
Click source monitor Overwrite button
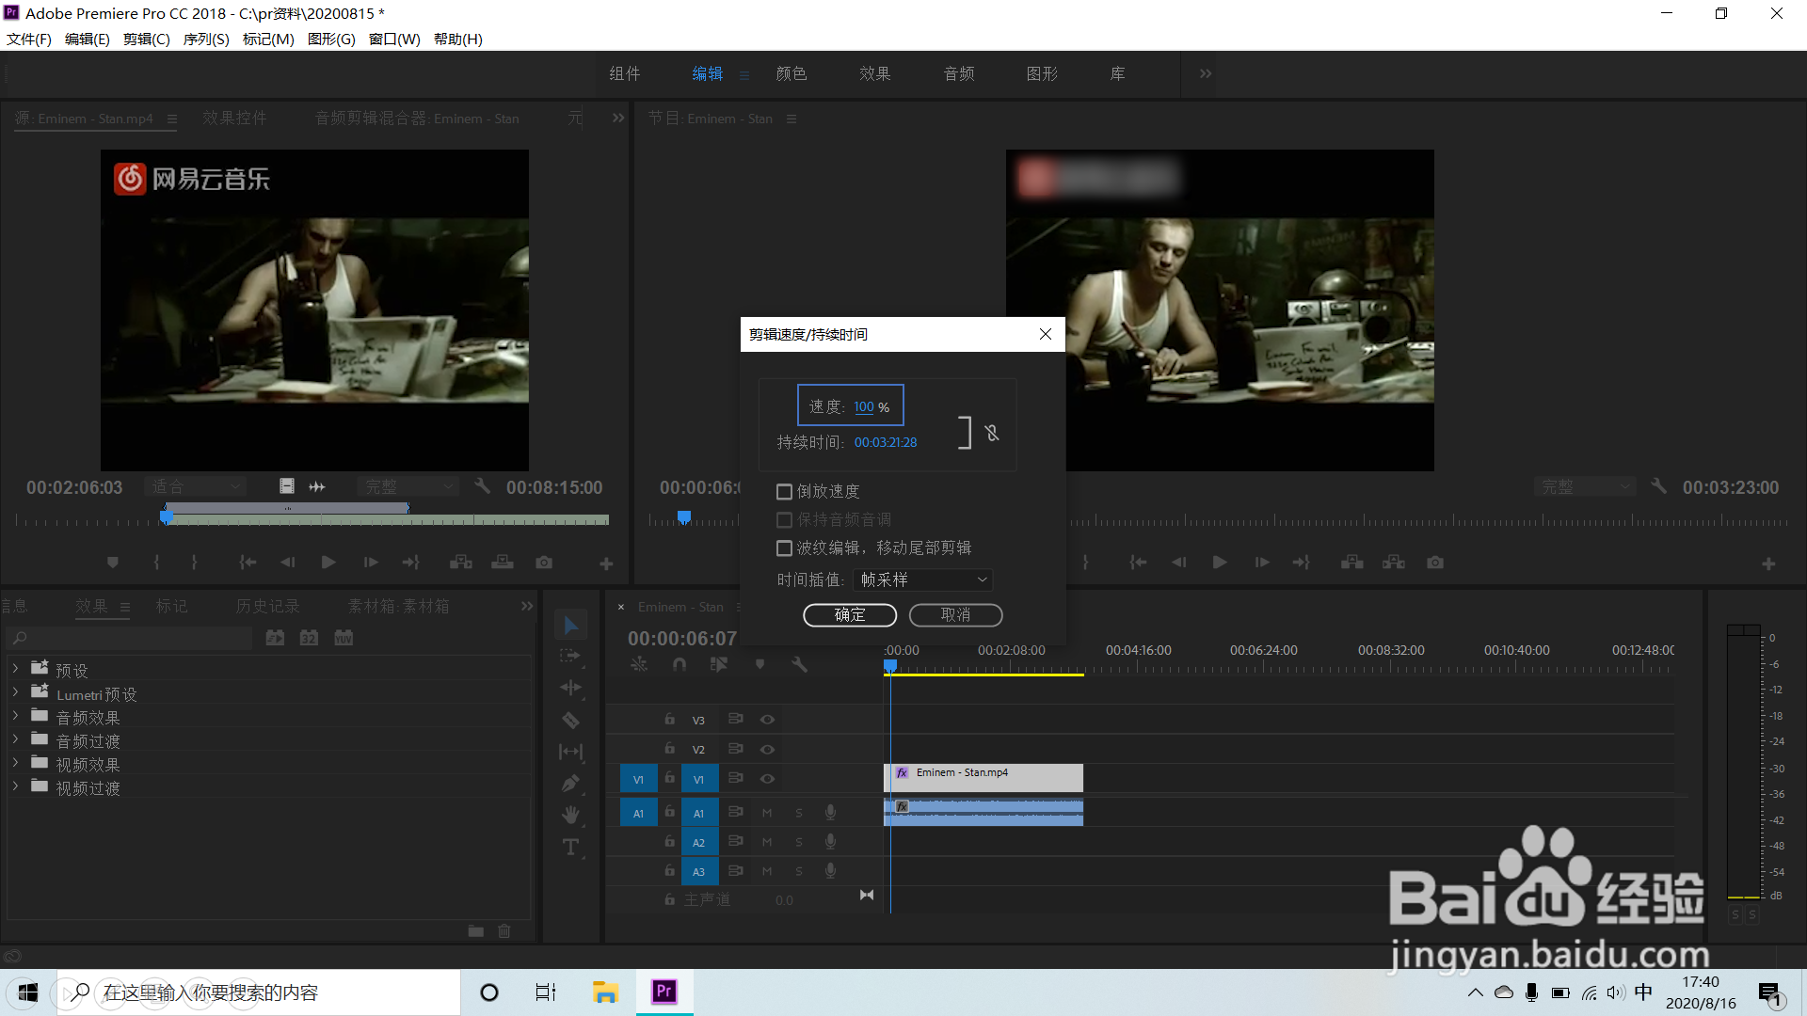503,563
